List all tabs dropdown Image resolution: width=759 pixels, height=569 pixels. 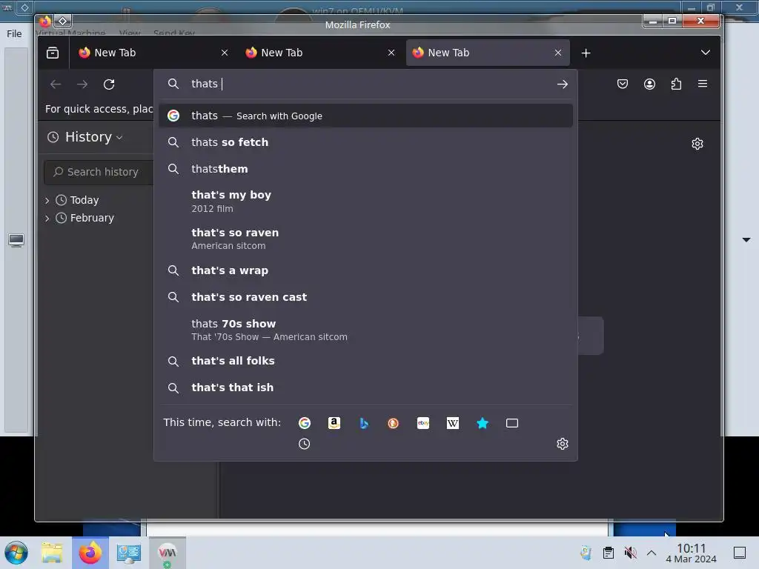(706, 53)
